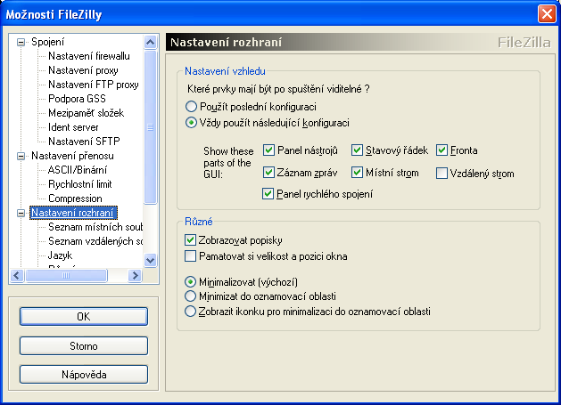Choose Minimalizat do oznamovací oblasti

point(190,296)
